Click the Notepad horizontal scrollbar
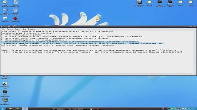This screenshot has height=110, width=197. coord(97,74)
